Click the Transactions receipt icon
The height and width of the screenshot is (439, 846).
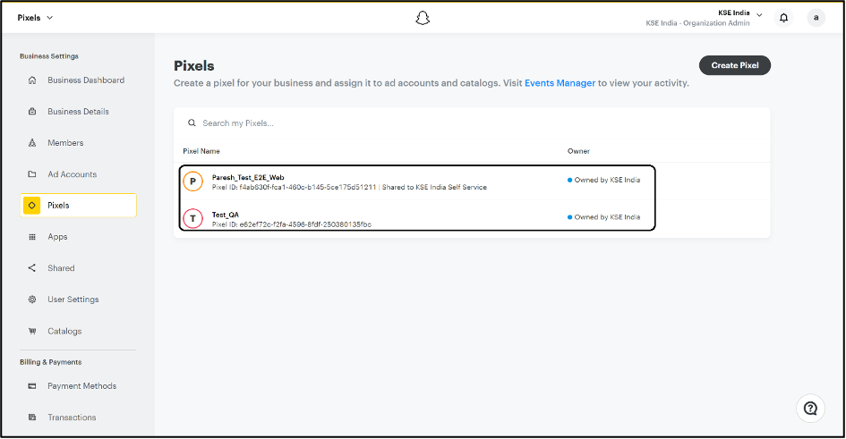(32, 418)
